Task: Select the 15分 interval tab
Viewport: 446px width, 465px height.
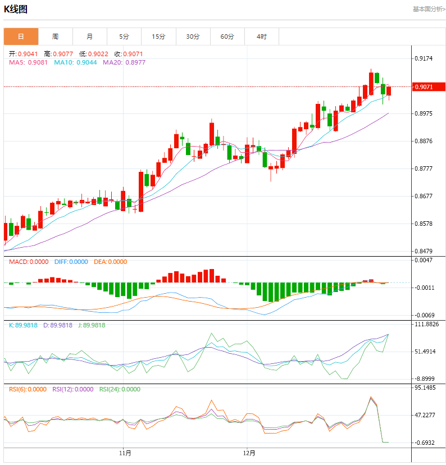Action: click(x=158, y=37)
